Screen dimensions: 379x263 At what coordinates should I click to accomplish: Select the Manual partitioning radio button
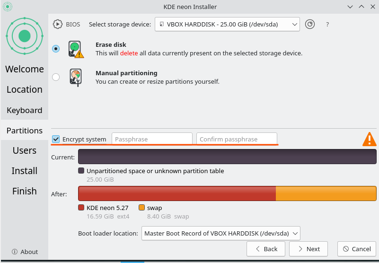[x=56, y=77]
